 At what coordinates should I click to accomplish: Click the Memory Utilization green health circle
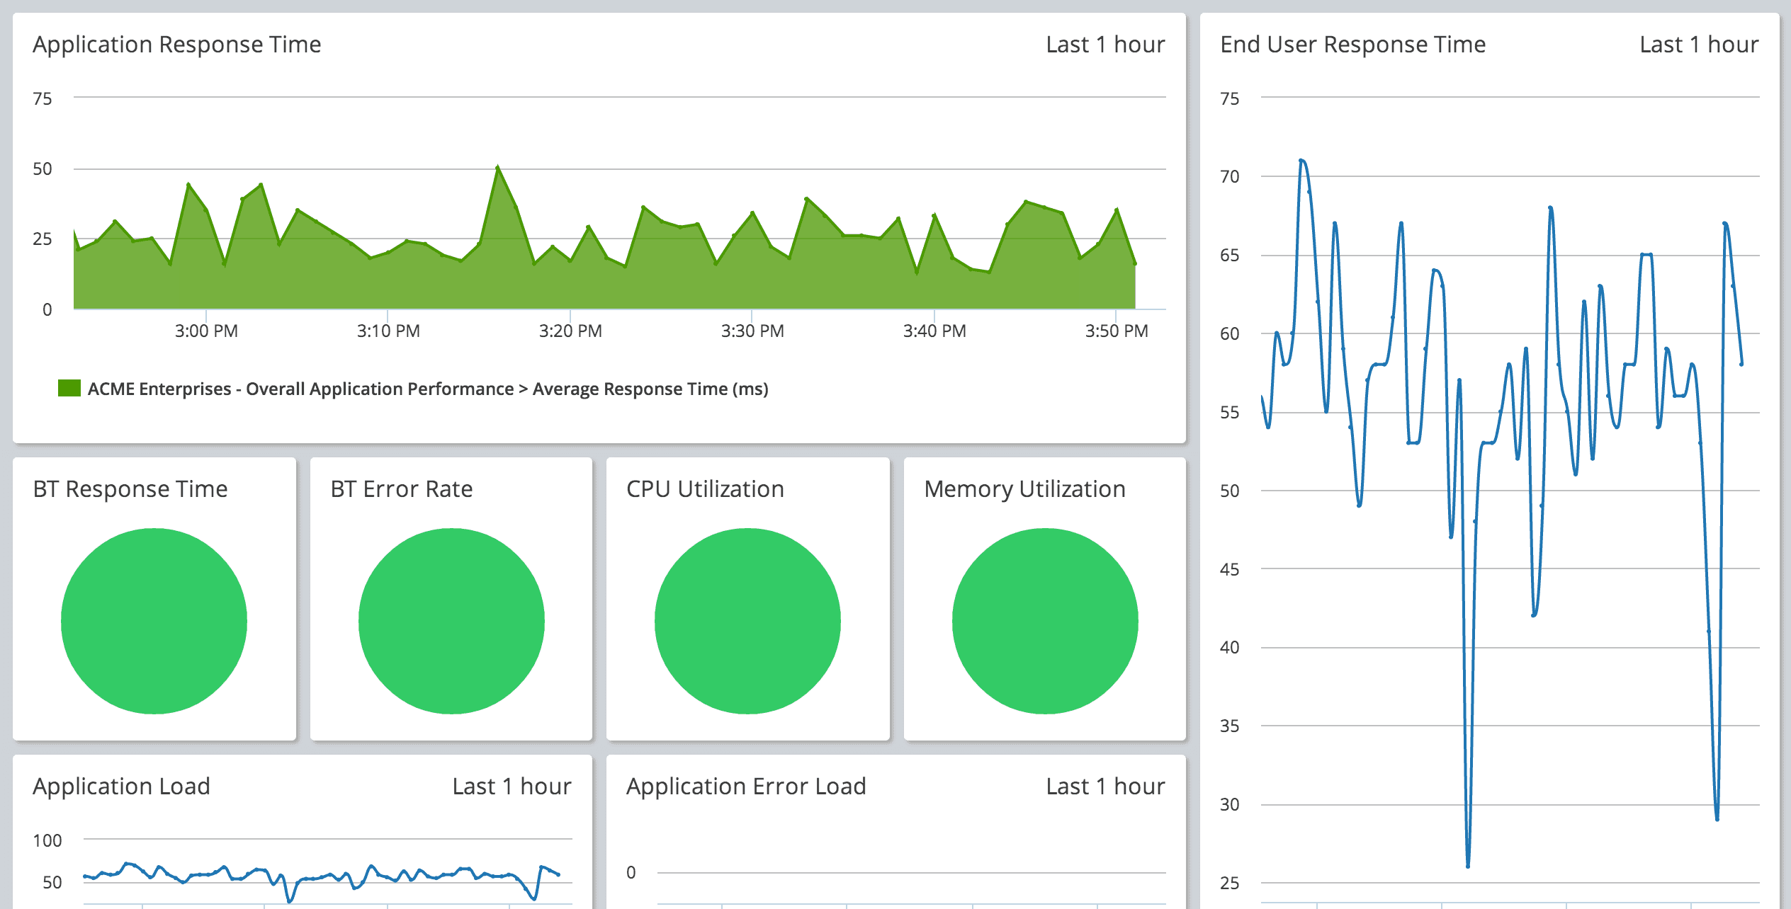point(1045,621)
